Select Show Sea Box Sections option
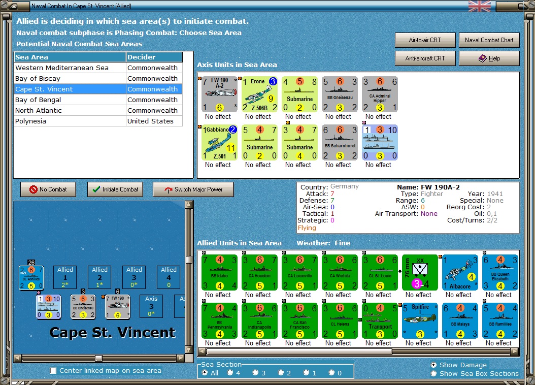The width and height of the screenshot is (535, 385). (x=433, y=374)
